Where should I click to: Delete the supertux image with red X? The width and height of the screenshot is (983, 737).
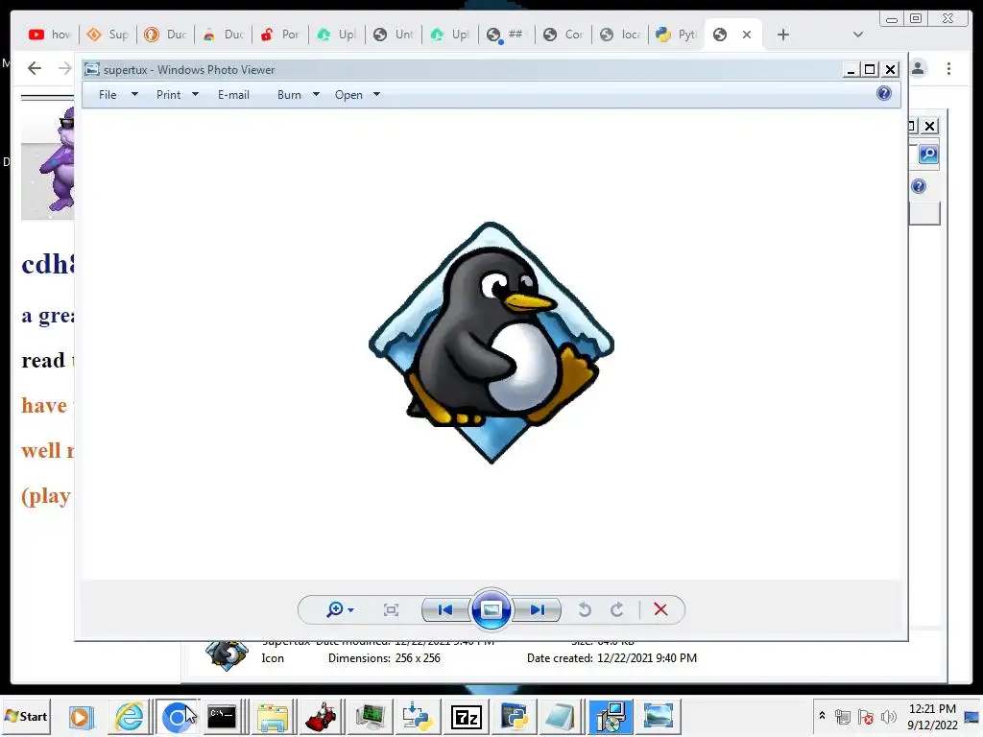660,609
